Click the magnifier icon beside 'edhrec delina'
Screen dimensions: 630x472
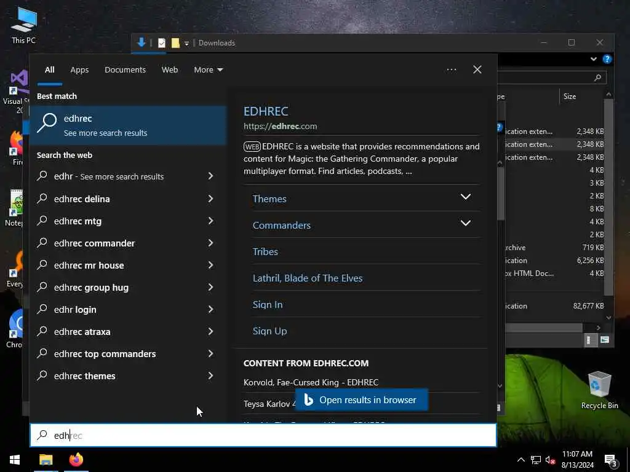42,199
